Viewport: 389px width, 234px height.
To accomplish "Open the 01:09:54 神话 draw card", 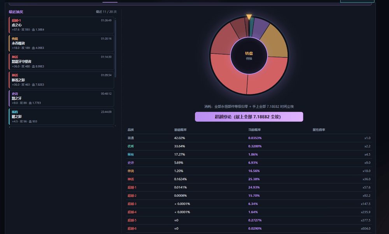I will (61, 80).
